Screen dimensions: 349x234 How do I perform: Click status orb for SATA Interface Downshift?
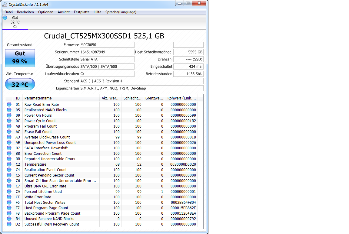pos(9,148)
